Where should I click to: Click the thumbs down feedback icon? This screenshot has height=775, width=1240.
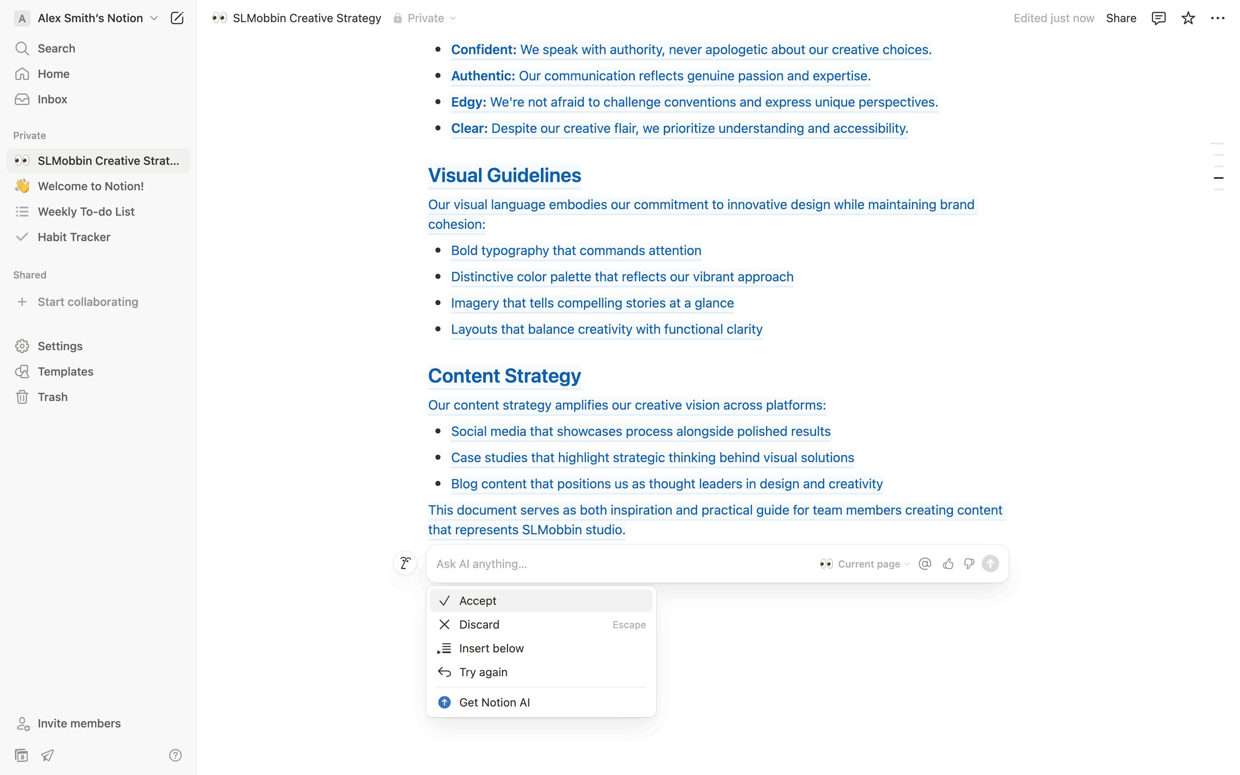[x=969, y=564]
